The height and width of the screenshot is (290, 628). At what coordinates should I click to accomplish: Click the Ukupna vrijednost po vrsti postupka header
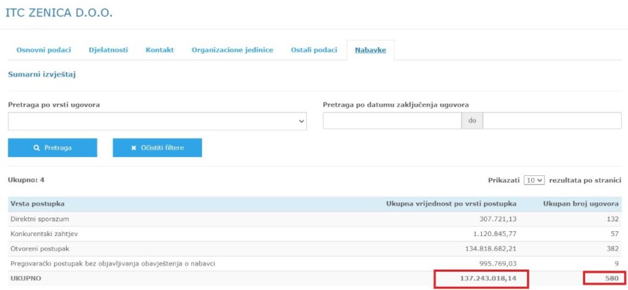451,204
